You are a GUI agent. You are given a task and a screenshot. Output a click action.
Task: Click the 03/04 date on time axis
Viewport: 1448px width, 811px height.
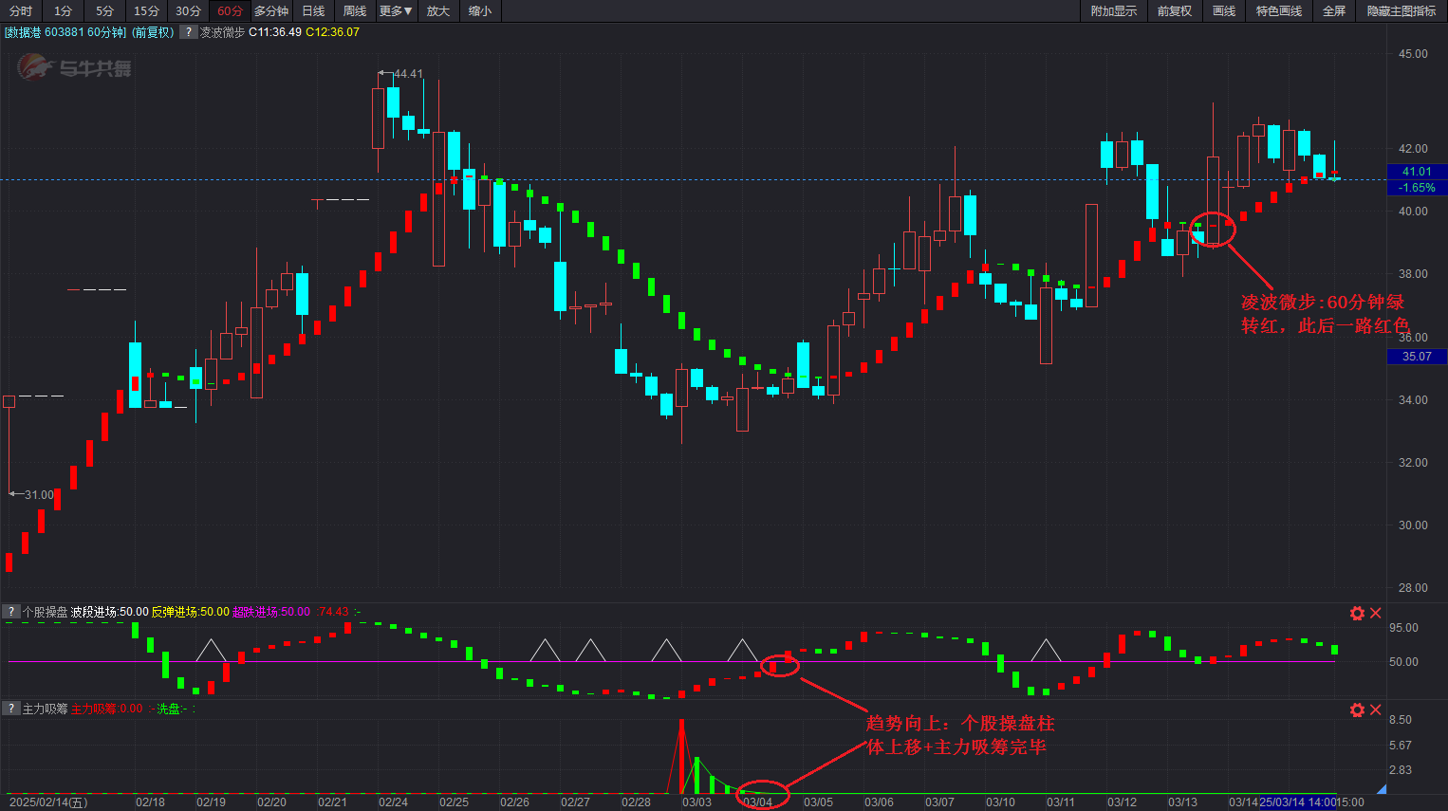tap(757, 802)
